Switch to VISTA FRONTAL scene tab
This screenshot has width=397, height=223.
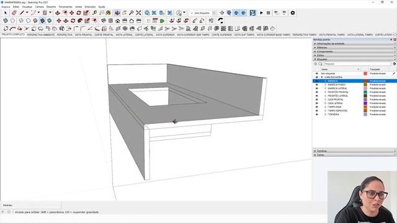(x=83, y=35)
